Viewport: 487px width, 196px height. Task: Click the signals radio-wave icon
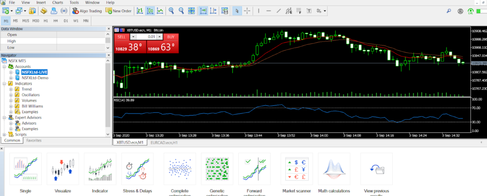[x=64, y=11]
